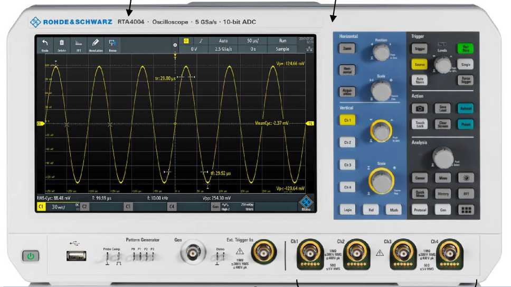Screen dimensions: 511x287
Task: Toggle the Auto Norm trigger mode button
Action: [420, 80]
